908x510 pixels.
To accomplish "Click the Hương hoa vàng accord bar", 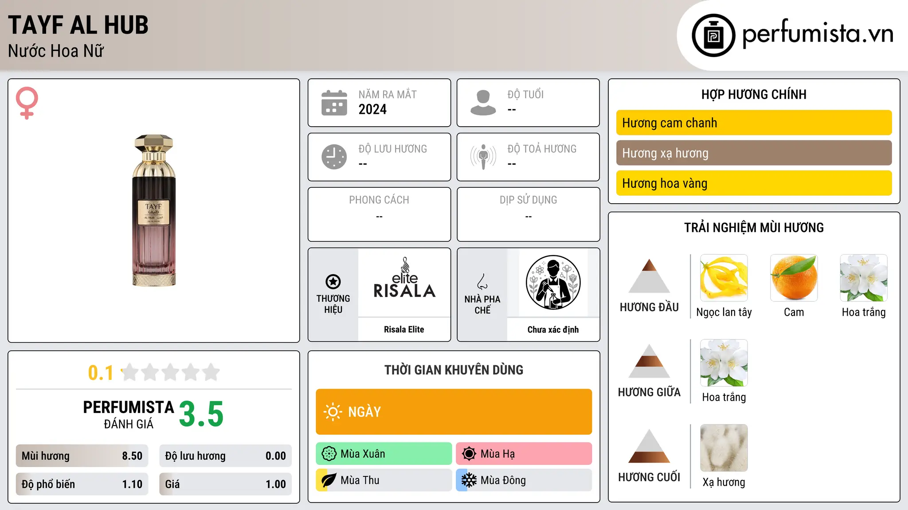I will pyautogui.click(x=754, y=183).
